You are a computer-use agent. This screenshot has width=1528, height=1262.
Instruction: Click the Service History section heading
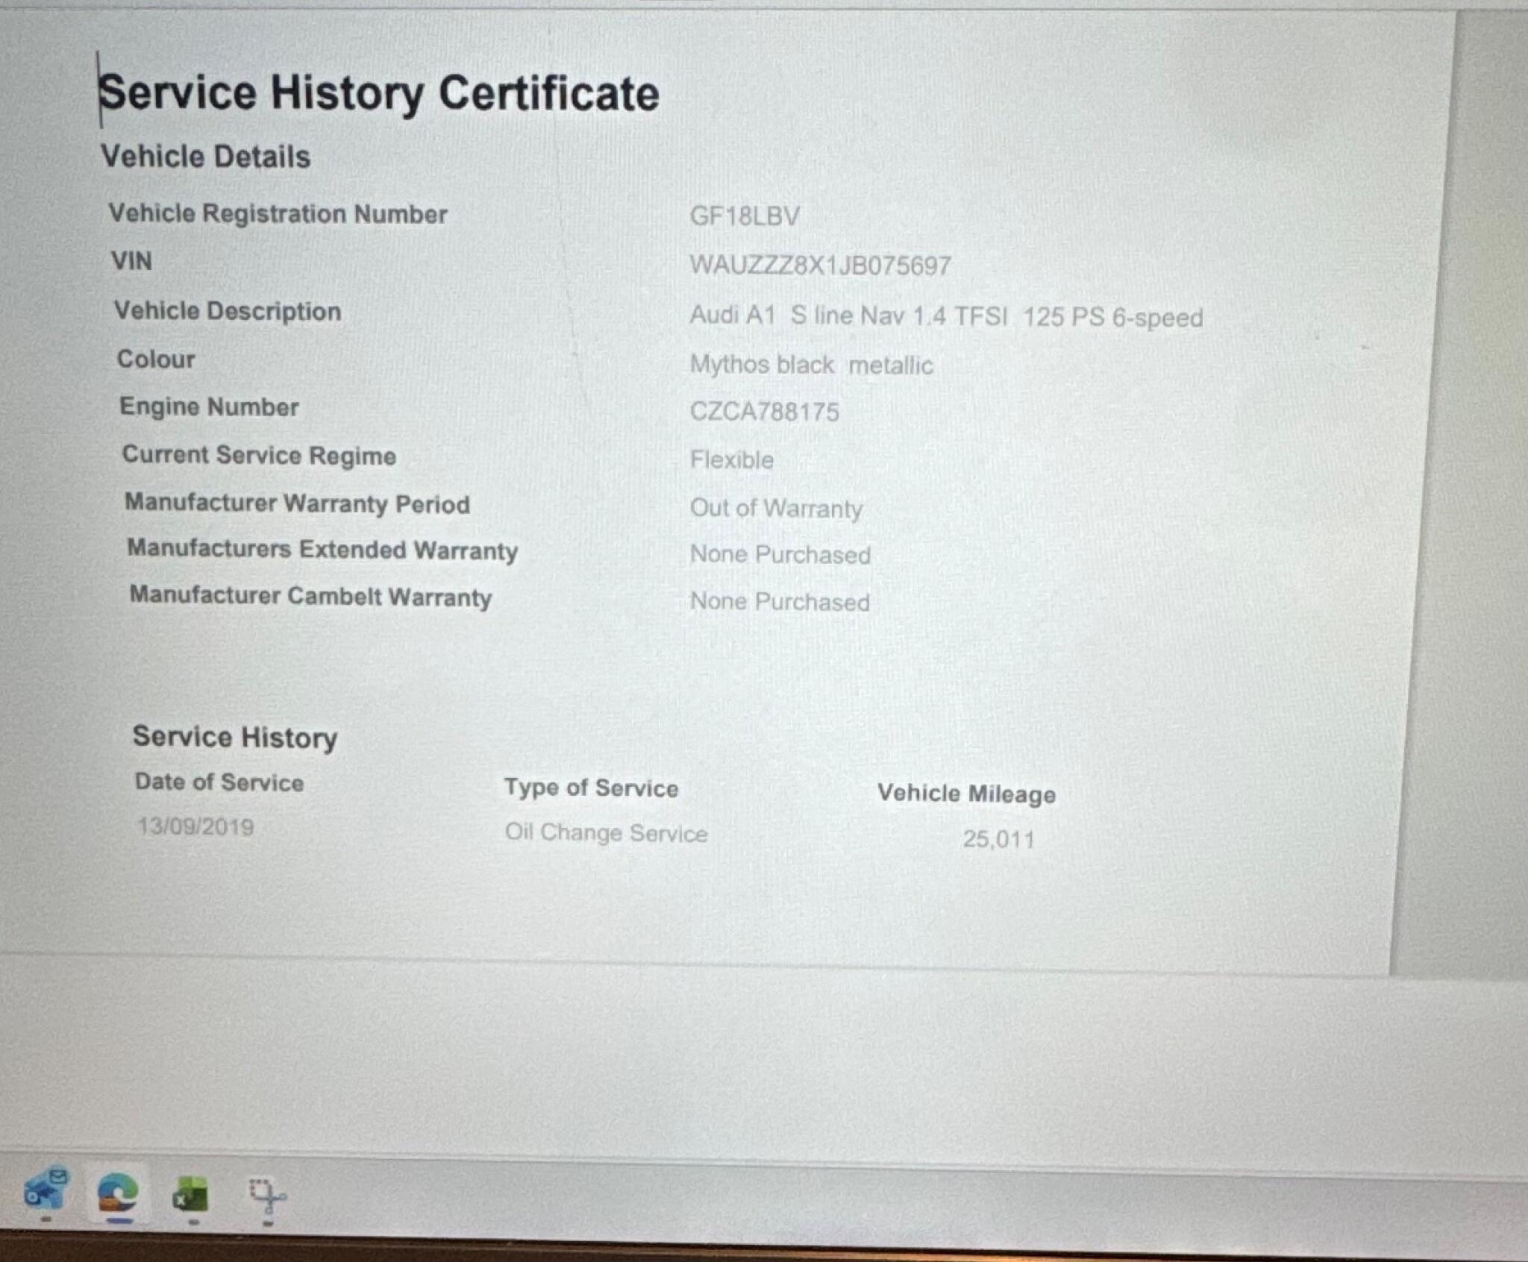point(235,737)
